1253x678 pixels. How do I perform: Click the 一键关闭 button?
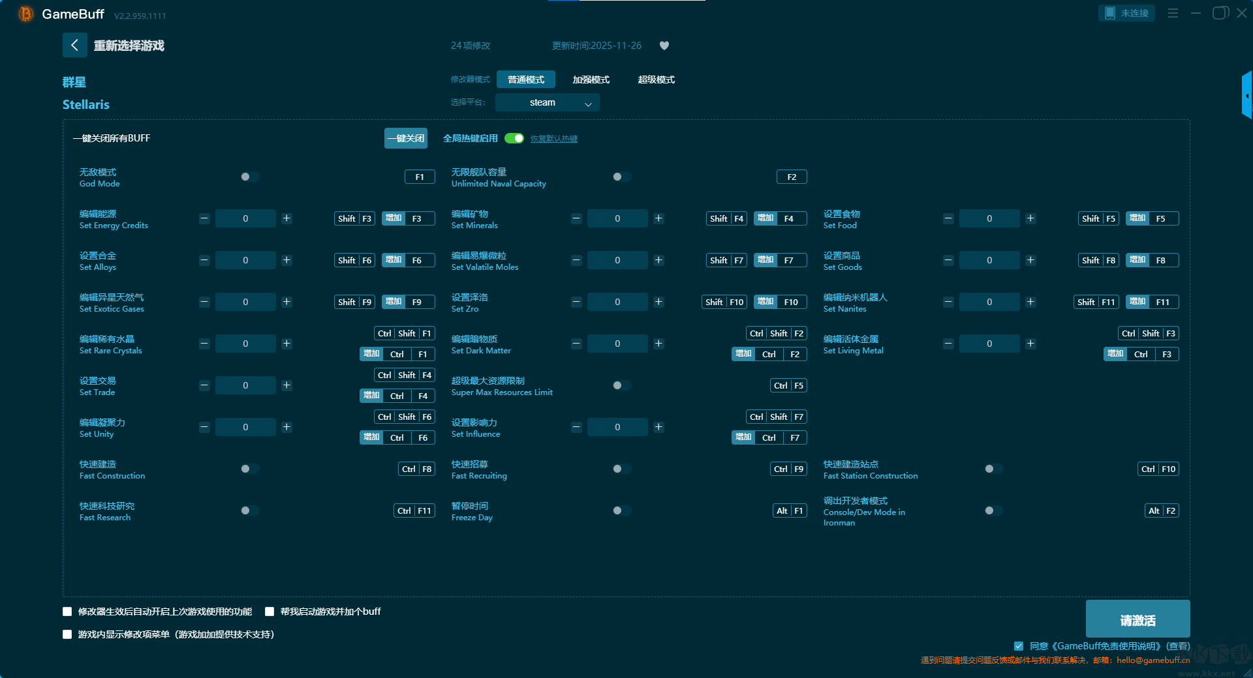(406, 138)
